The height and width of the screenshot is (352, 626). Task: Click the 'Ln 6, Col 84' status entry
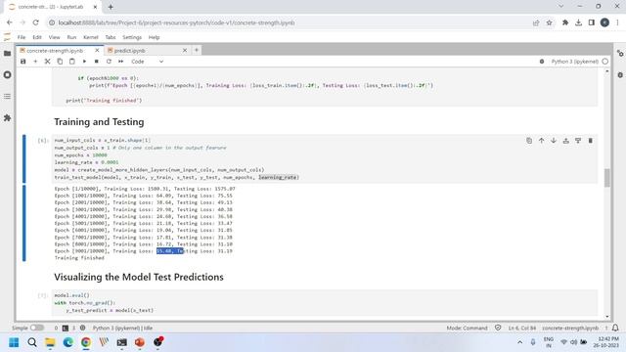[521, 328]
